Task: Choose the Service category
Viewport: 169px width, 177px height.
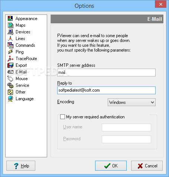Action: point(22,85)
